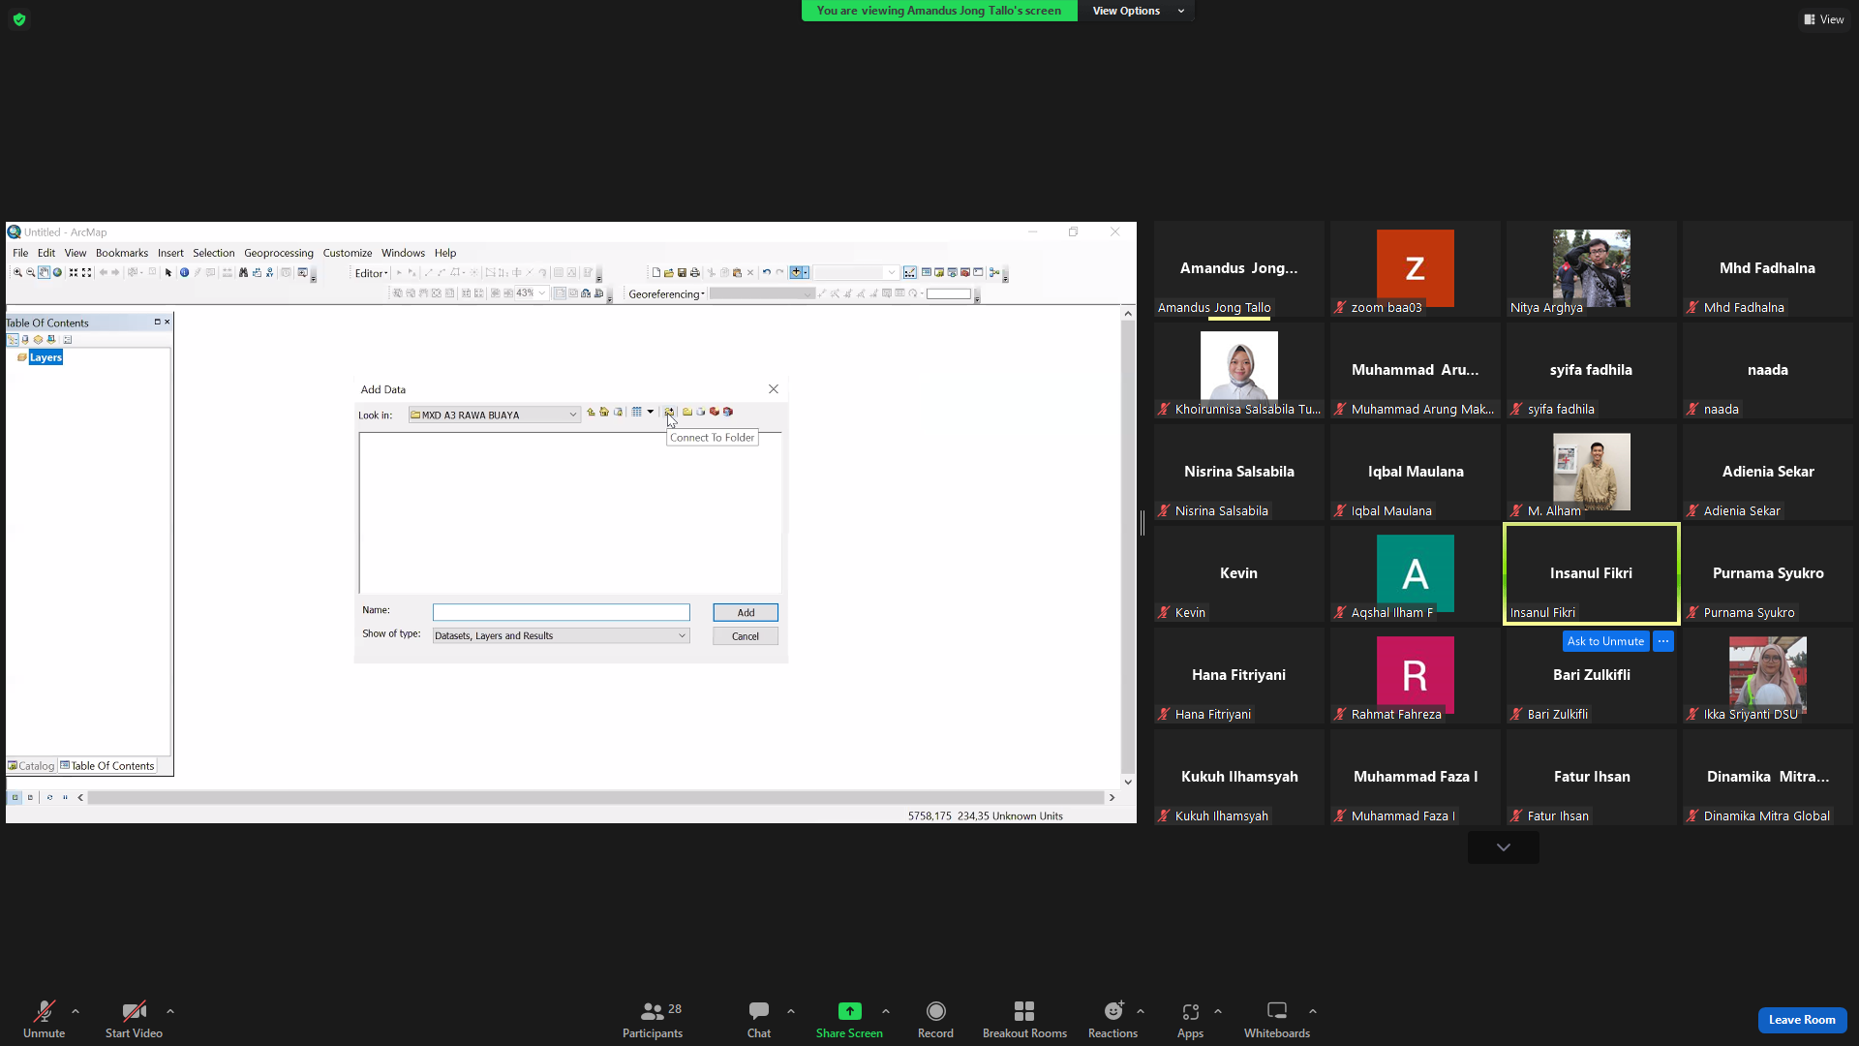Screen dimensions: 1859x1046
Task: Click the Full Extent globe icon
Action: coord(57,273)
